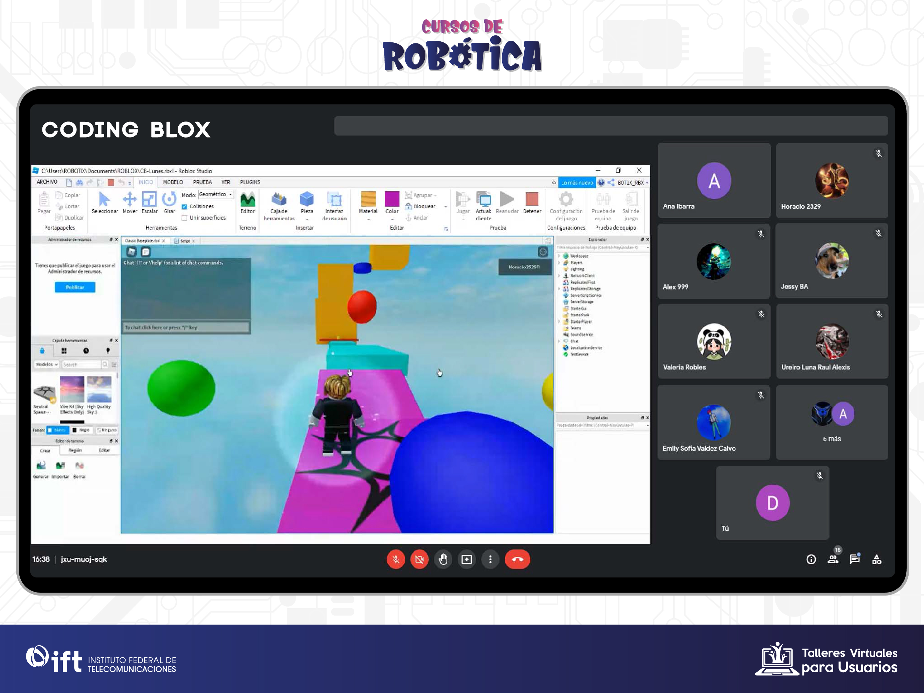This screenshot has width=924, height=693.
Task: Toggle the Colisiones checkbox
Action: [x=184, y=207]
